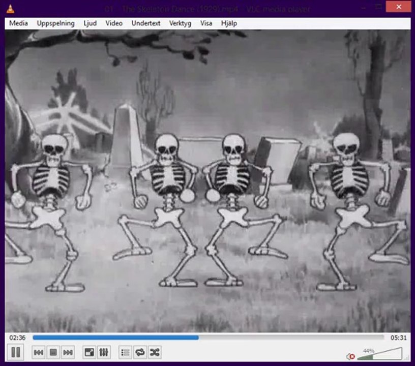Pause the video with the pause button
Viewport: 415px width, 366px height.
16,352
